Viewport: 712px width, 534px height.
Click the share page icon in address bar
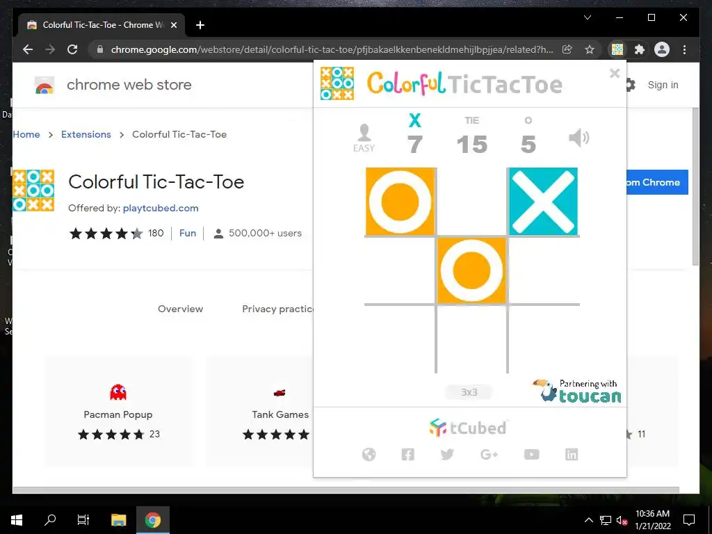pos(567,49)
